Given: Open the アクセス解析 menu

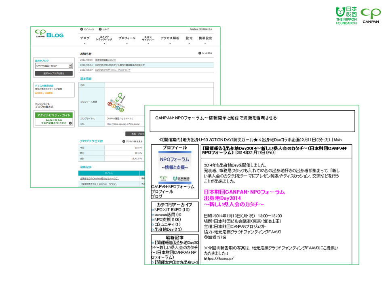Looking at the screenshot, I should point(170,38).
